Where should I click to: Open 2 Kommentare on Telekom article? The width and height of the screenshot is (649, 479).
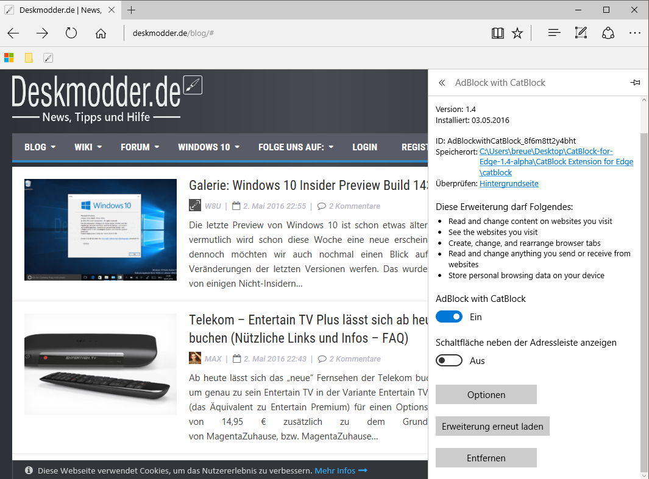click(355, 358)
